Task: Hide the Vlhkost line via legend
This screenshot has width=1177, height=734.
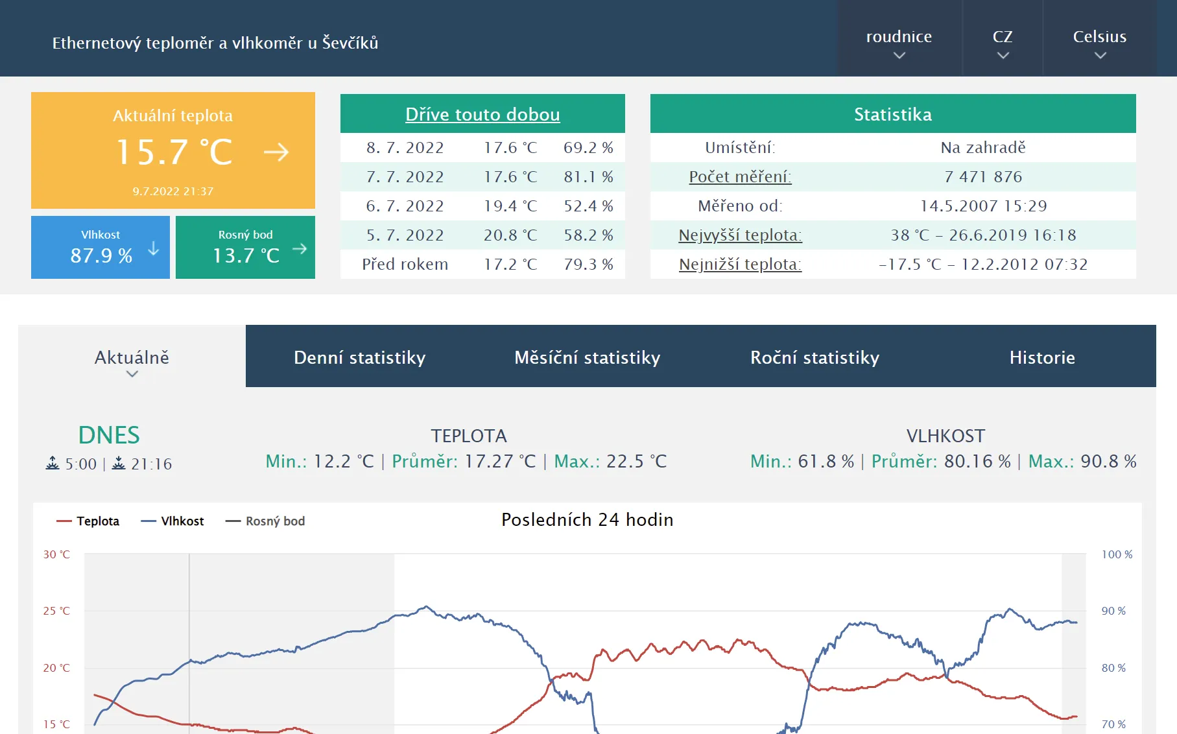Action: click(x=172, y=521)
